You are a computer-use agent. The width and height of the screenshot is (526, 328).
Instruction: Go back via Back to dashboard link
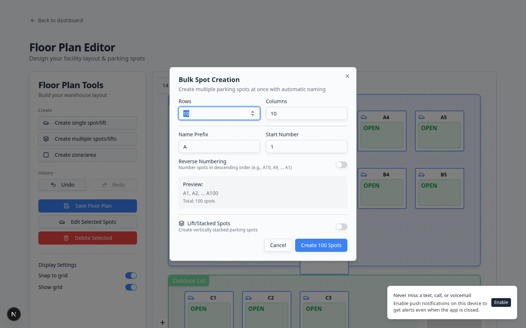click(x=57, y=20)
